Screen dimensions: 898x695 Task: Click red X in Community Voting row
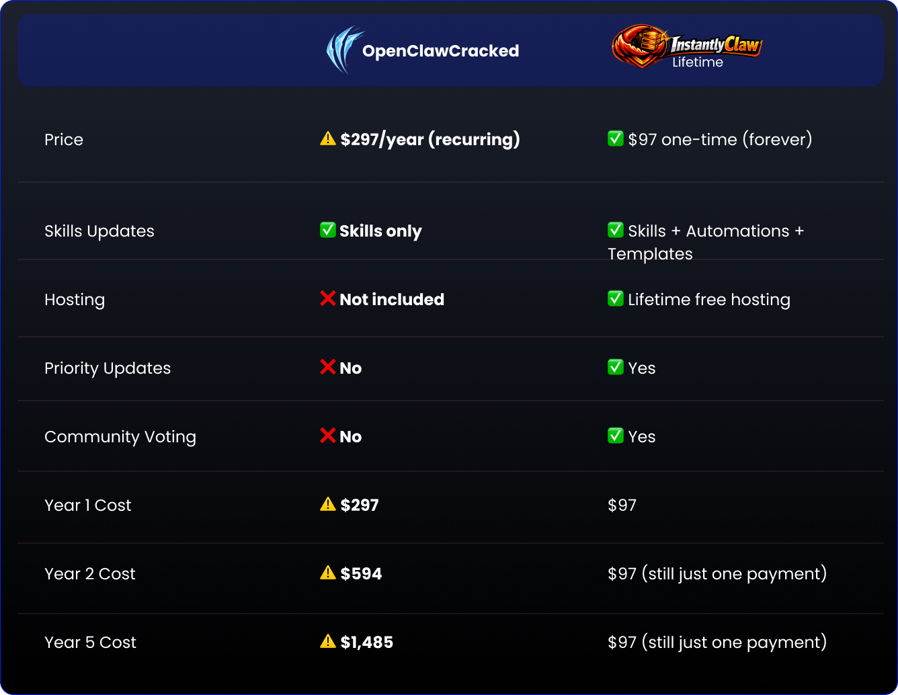328,436
